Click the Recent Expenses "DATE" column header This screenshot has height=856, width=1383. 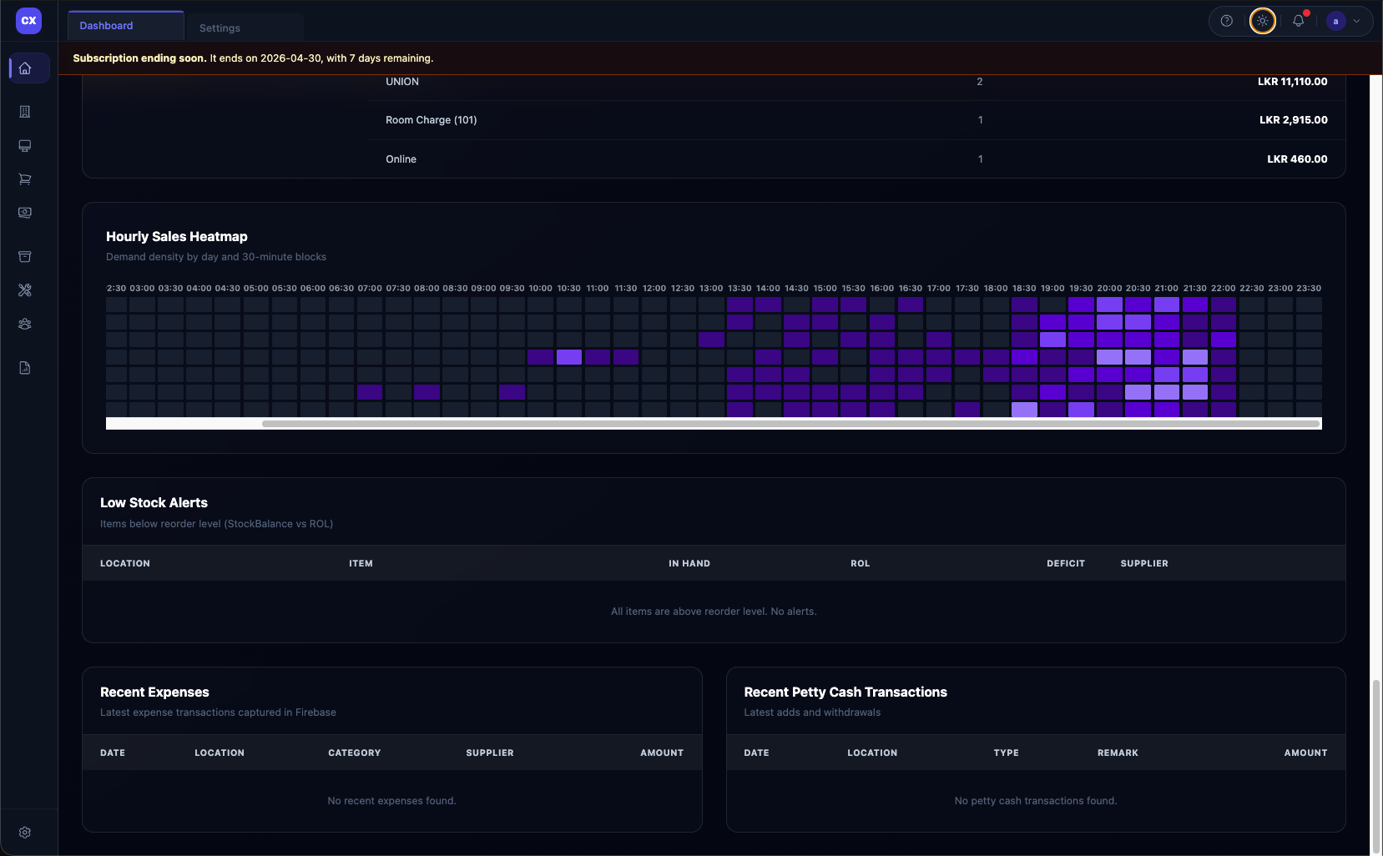coord(113,753)
